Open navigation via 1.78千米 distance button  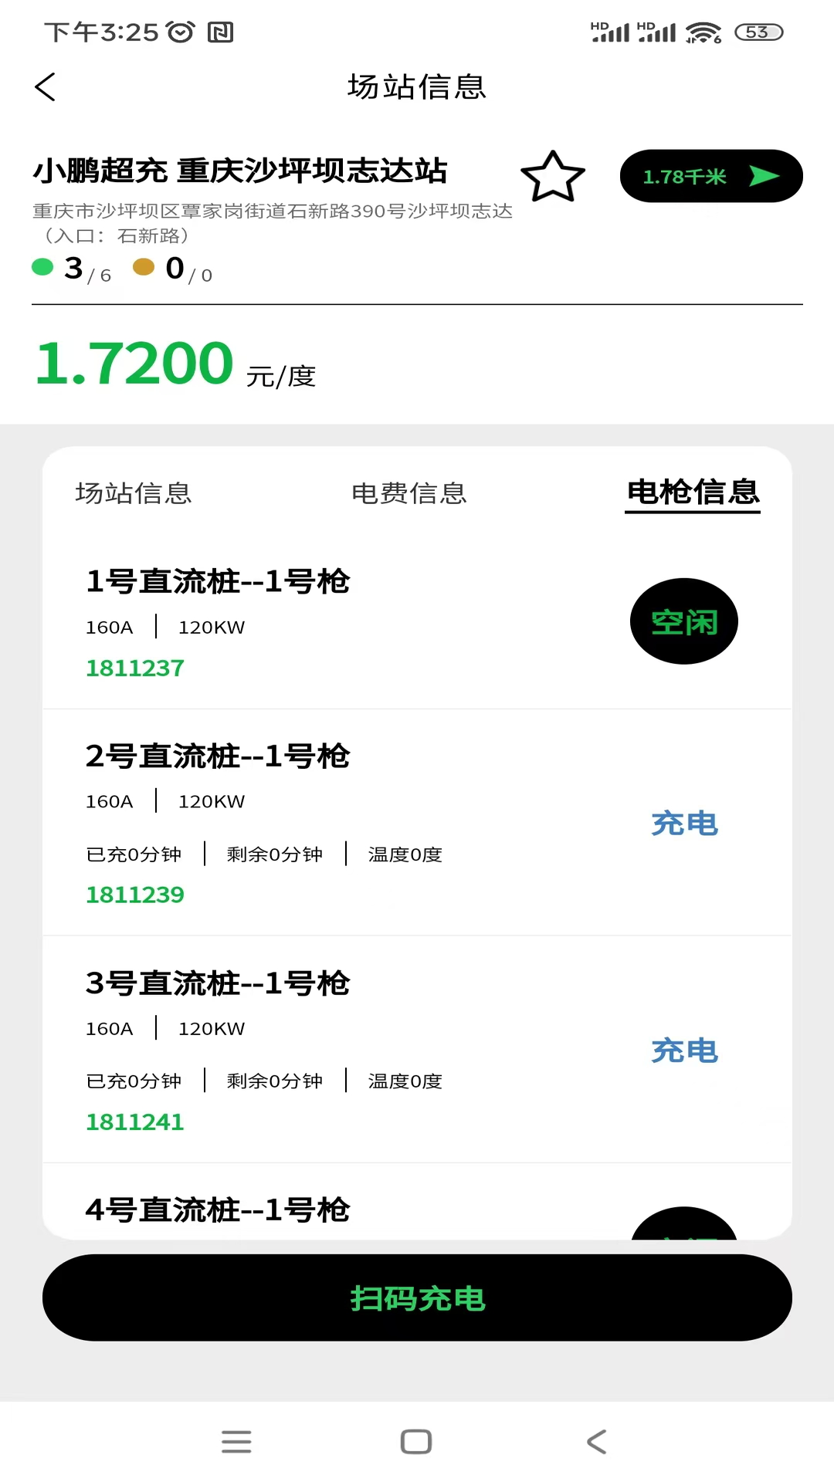point(686,177)
